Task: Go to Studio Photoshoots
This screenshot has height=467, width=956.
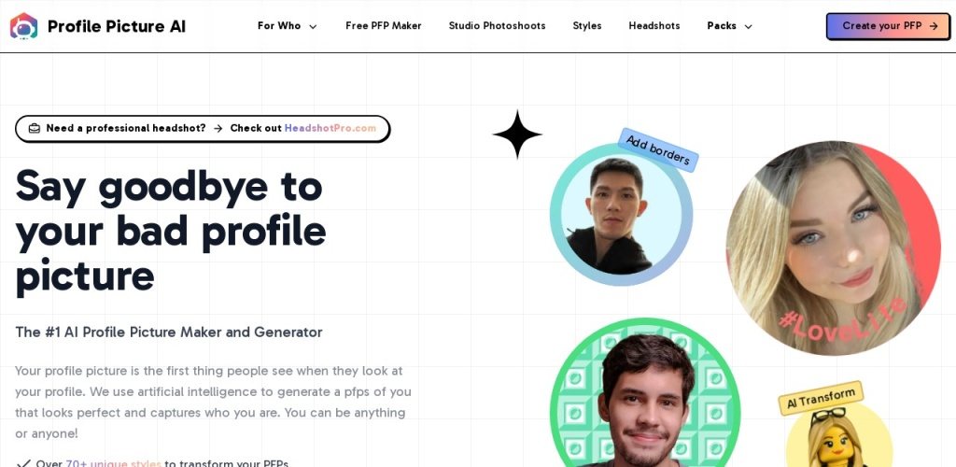Action: click(497, 26)
